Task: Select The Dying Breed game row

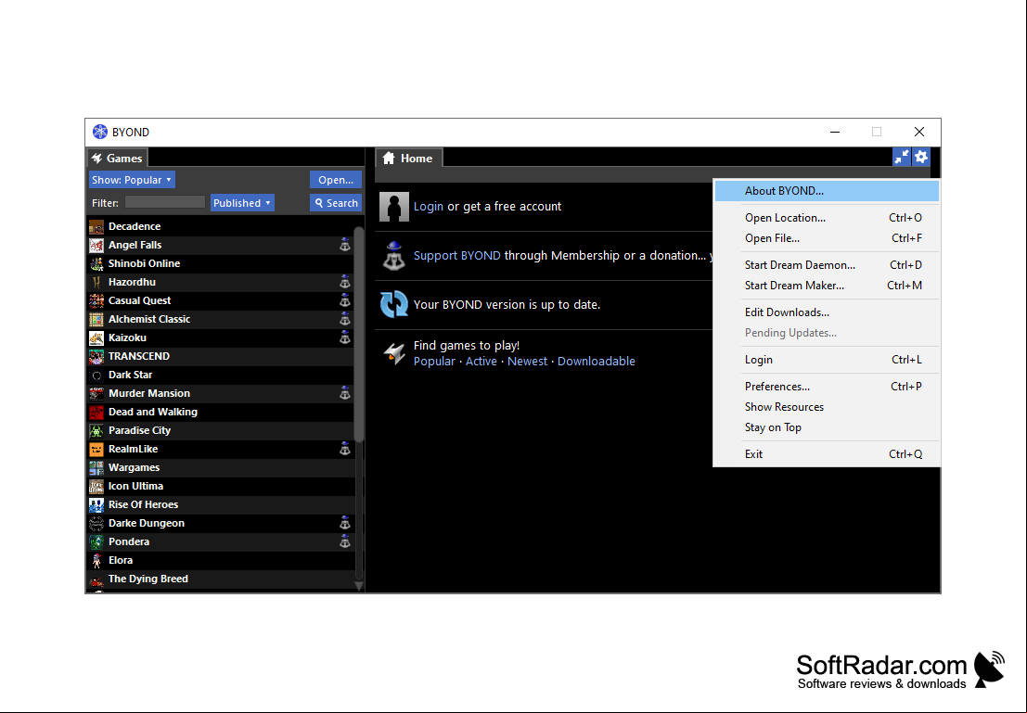Action: (x=221, y=579)
